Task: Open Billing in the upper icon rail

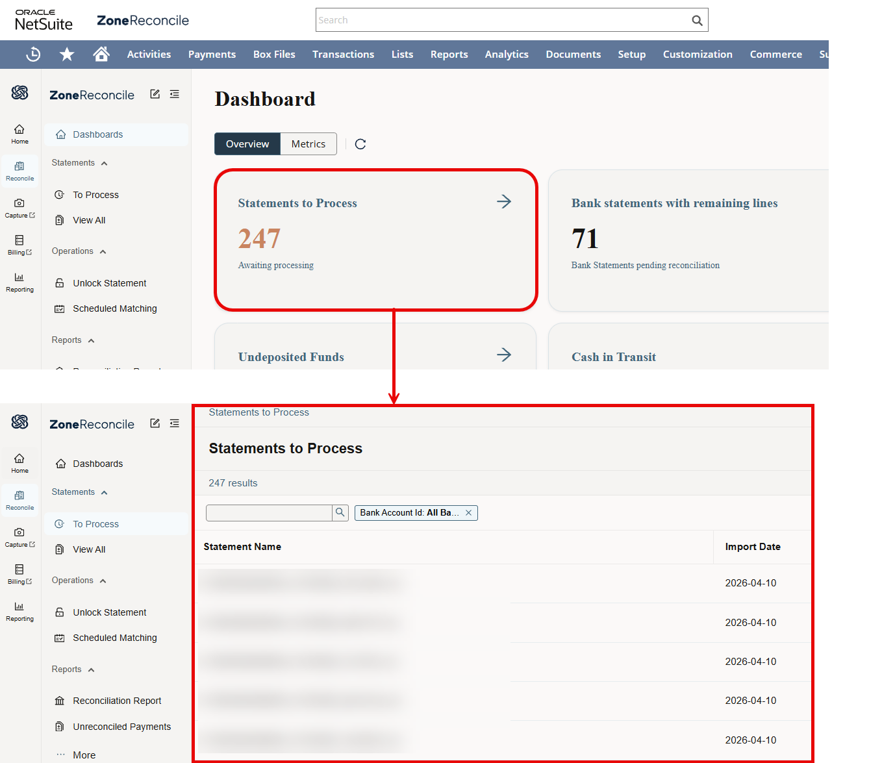Action: pyautogui.click(x=19, y=245)
